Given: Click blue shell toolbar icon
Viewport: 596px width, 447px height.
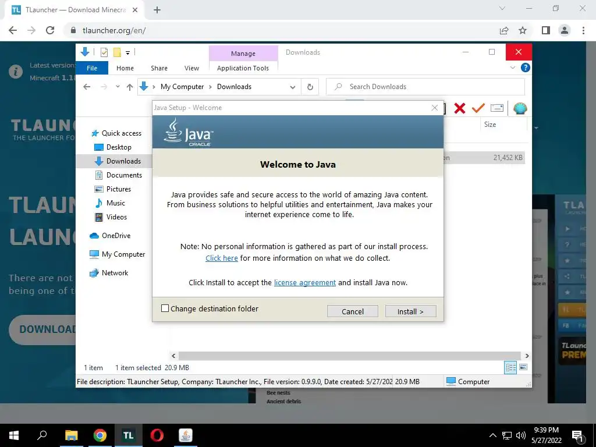Looking at the screenshot, I should click(x=520, y=108).
